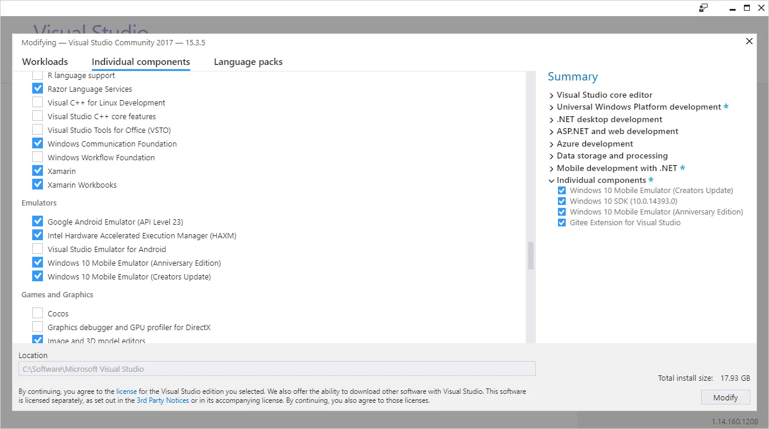The image size is (769, 429).
Task: Tick Visual Studio Tools for Office (VSTO)
Action: pos(38,130)
